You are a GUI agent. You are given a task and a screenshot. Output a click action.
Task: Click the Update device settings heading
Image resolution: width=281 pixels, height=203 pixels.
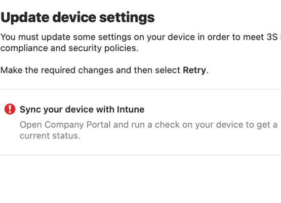coord(77,18)
